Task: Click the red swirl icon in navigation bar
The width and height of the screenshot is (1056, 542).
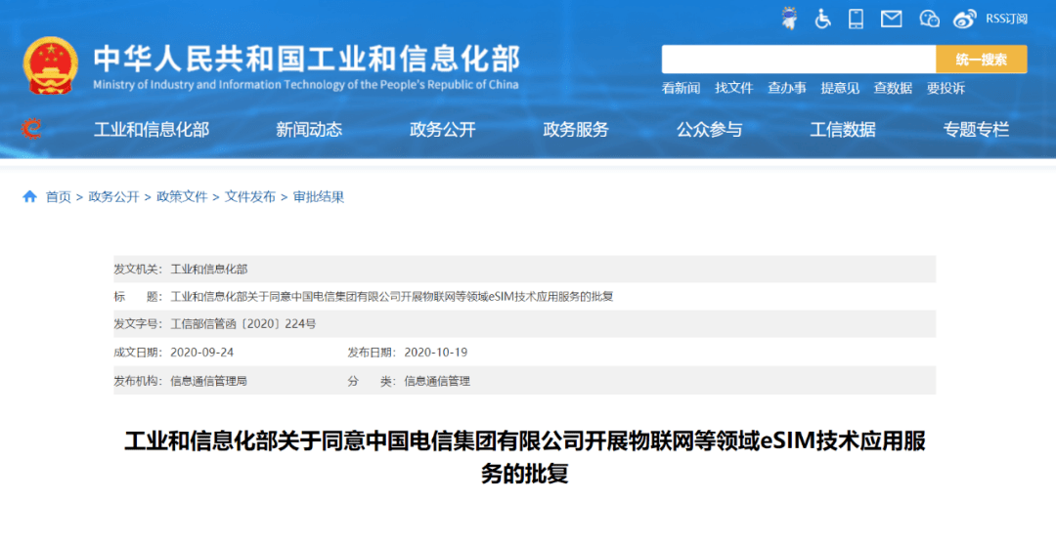Action: tap(31, 129)
